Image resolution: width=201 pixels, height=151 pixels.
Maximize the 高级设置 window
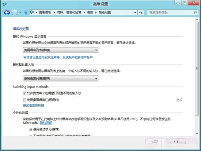(x=185, y=3)
